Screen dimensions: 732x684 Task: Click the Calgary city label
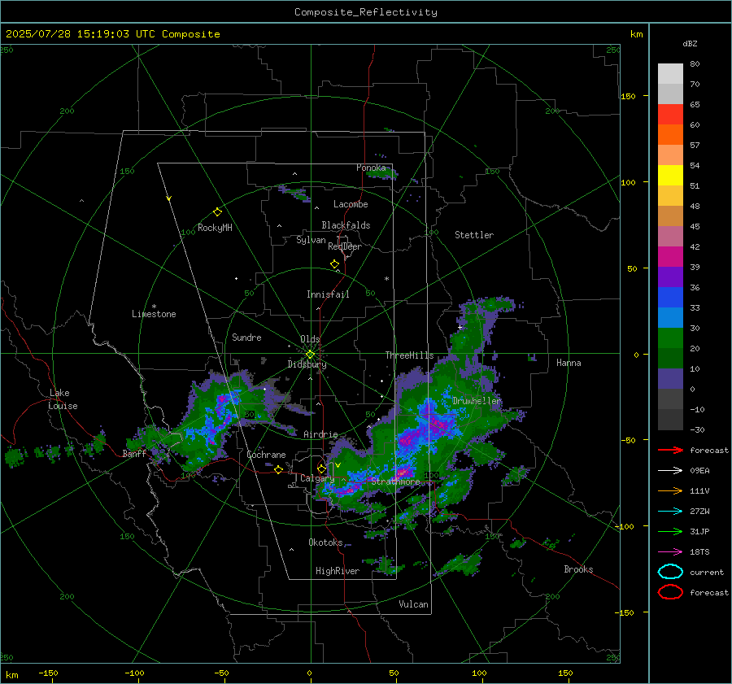tap(317, 478)
